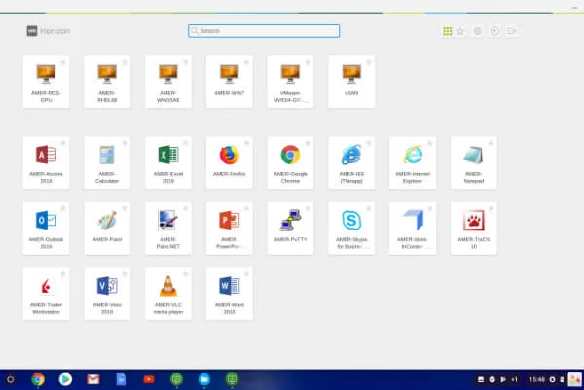
Task: Connect to the AMER-RDS-GPU desktop
Action: coord(46,82)
